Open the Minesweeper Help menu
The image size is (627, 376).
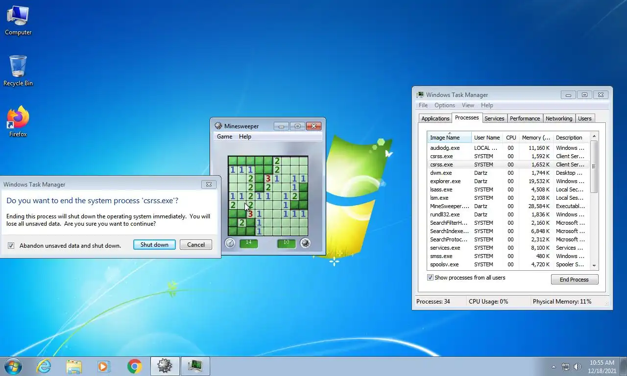tap(245, 137)
